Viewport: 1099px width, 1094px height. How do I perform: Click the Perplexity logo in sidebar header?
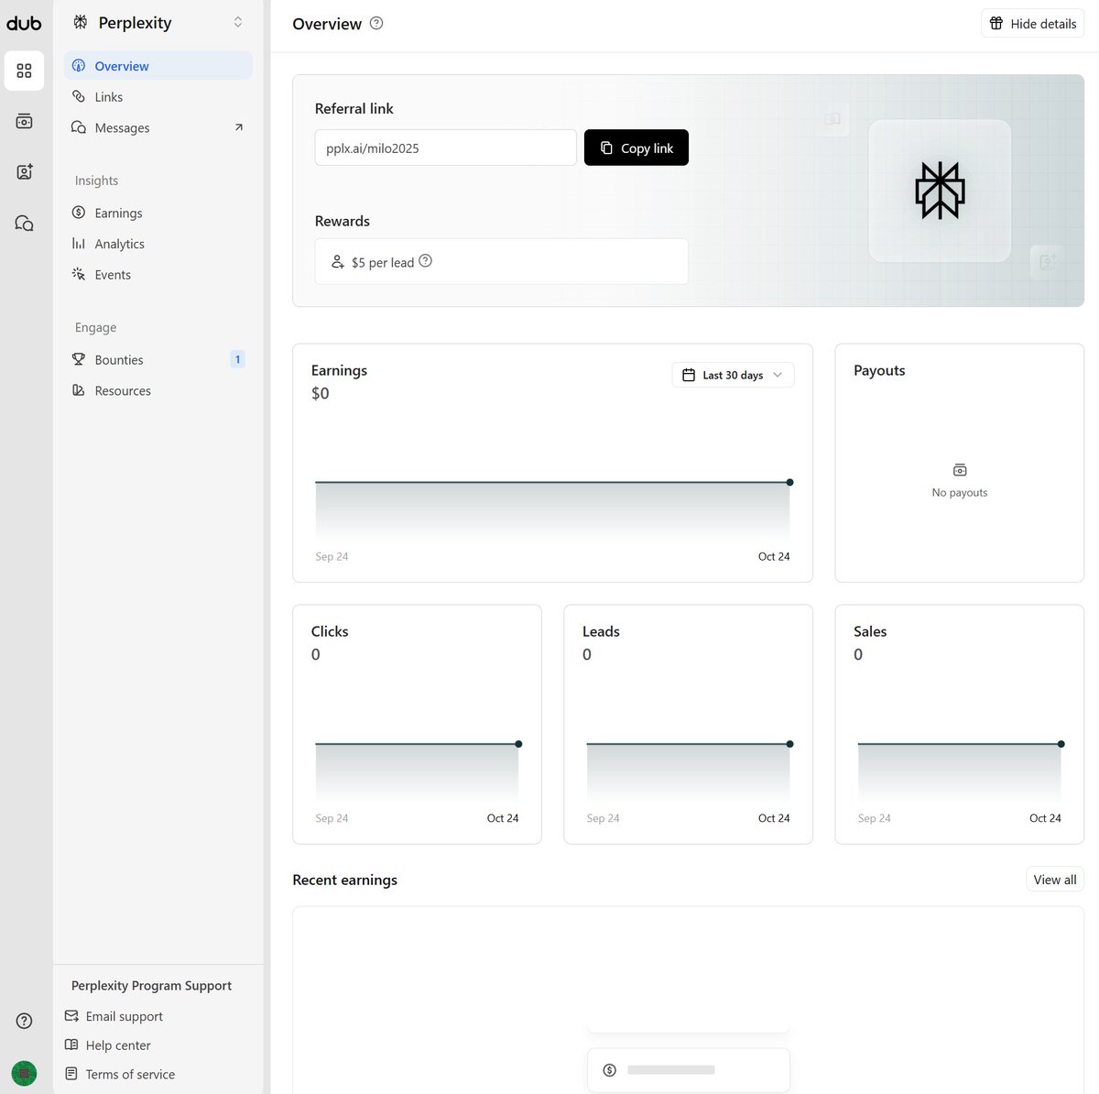(x=81, y=22)
